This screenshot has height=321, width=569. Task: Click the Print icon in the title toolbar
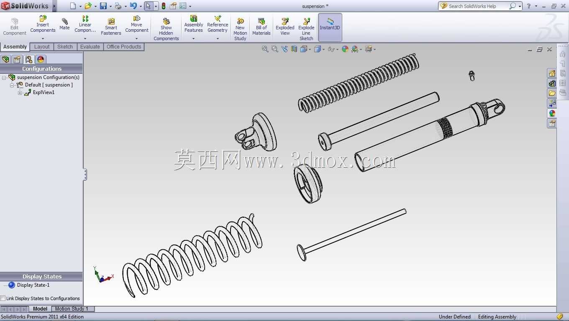tap(118, 6)
